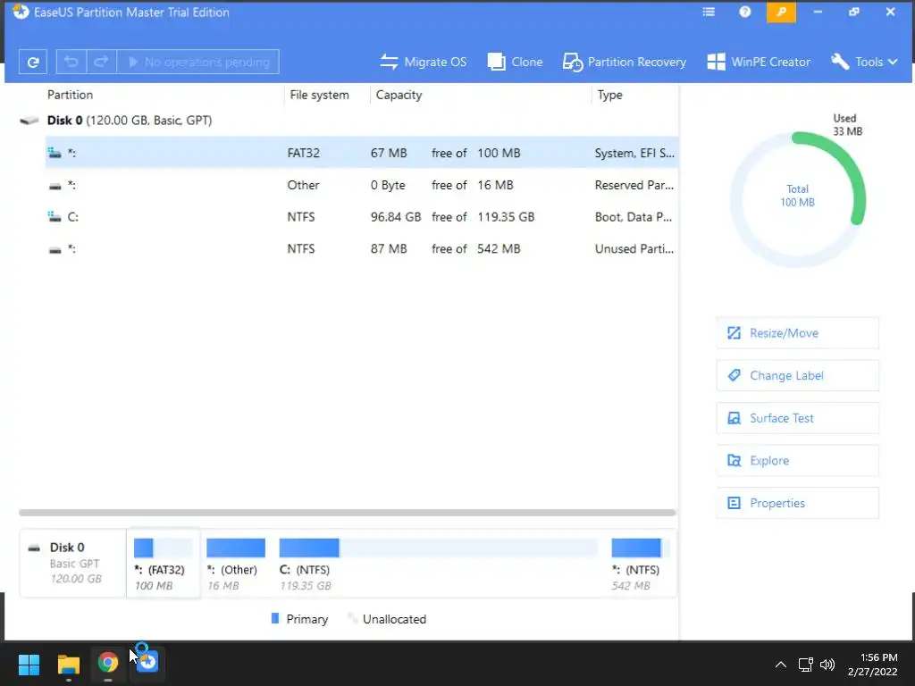The width and height of the screenshot is (915, 686).
Task: Click the used space donut chart
Action: [x=798, y=199]
